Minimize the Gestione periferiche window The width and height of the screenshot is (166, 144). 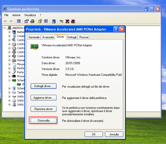click(146, 9)
